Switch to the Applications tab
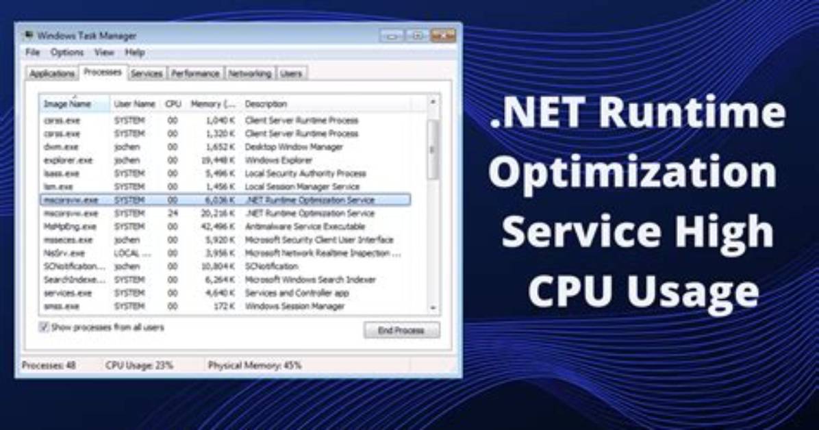The width and height of the screenshot is (819, 430). [x=52, y=74]
